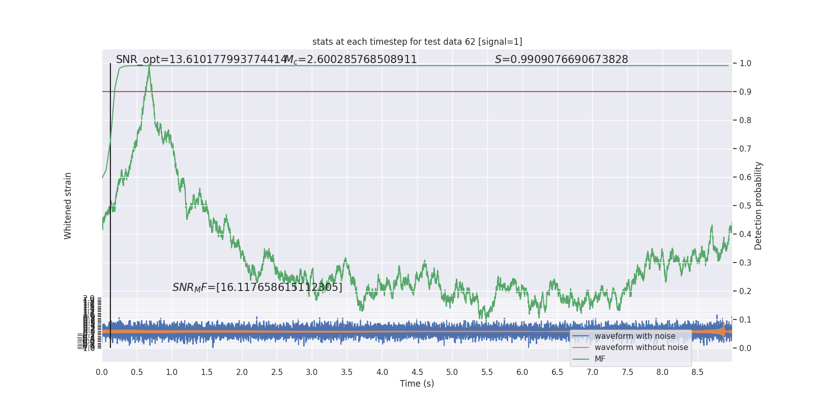Click right-axis tick label 0.2
The width and height of the screenshot is (814, 407).
pos(745,292)
